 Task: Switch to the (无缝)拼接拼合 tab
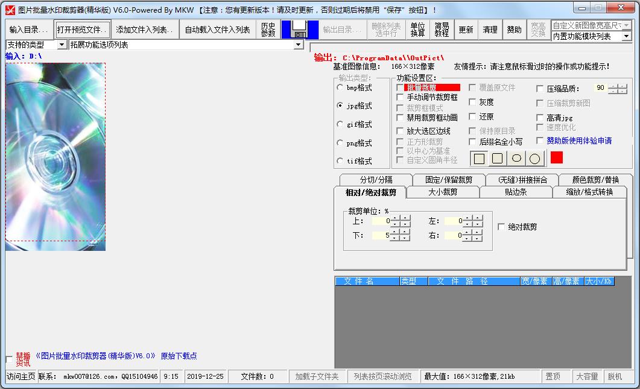(522, 180)
